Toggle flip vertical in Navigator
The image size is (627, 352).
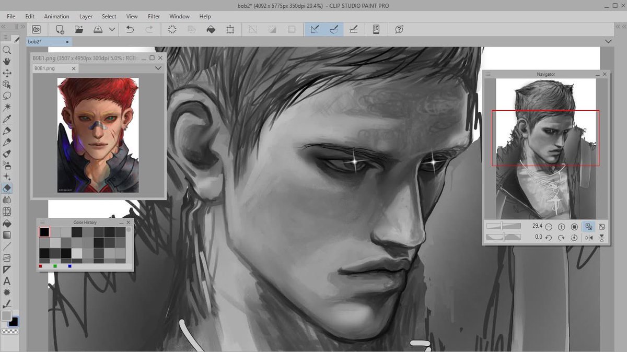[x=602, y=238]
